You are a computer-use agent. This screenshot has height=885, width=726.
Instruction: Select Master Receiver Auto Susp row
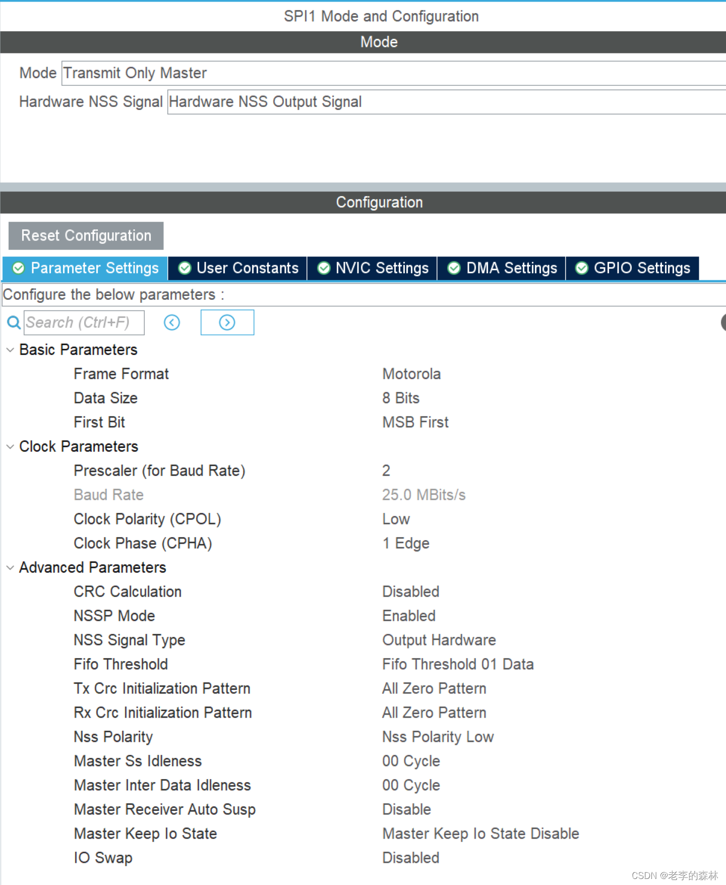click(165, 809)
